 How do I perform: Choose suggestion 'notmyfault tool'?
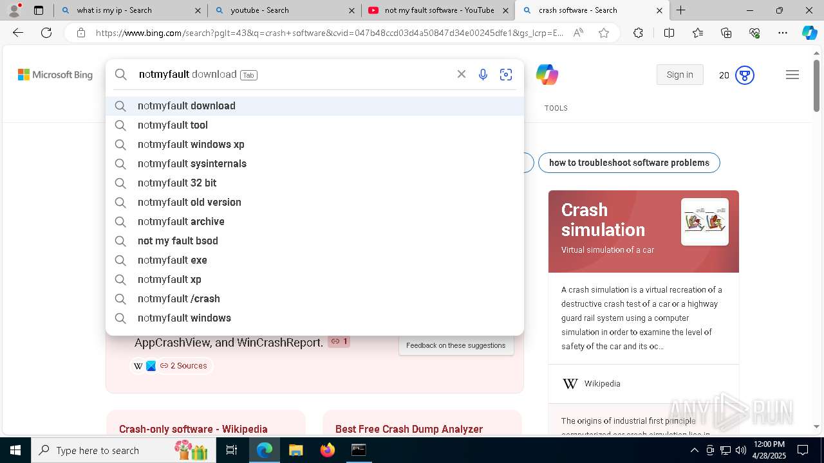315,125
